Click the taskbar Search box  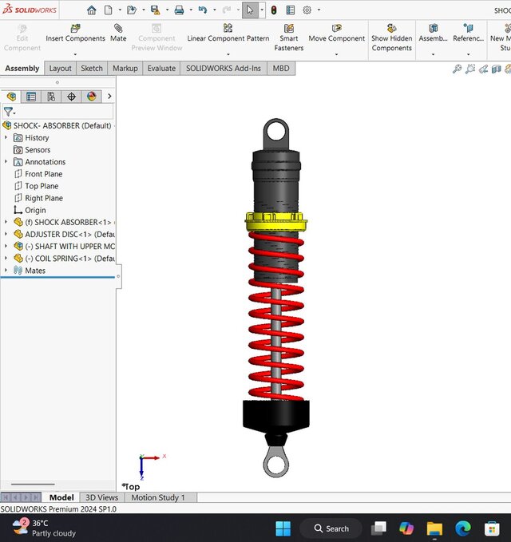click(331, 528)
